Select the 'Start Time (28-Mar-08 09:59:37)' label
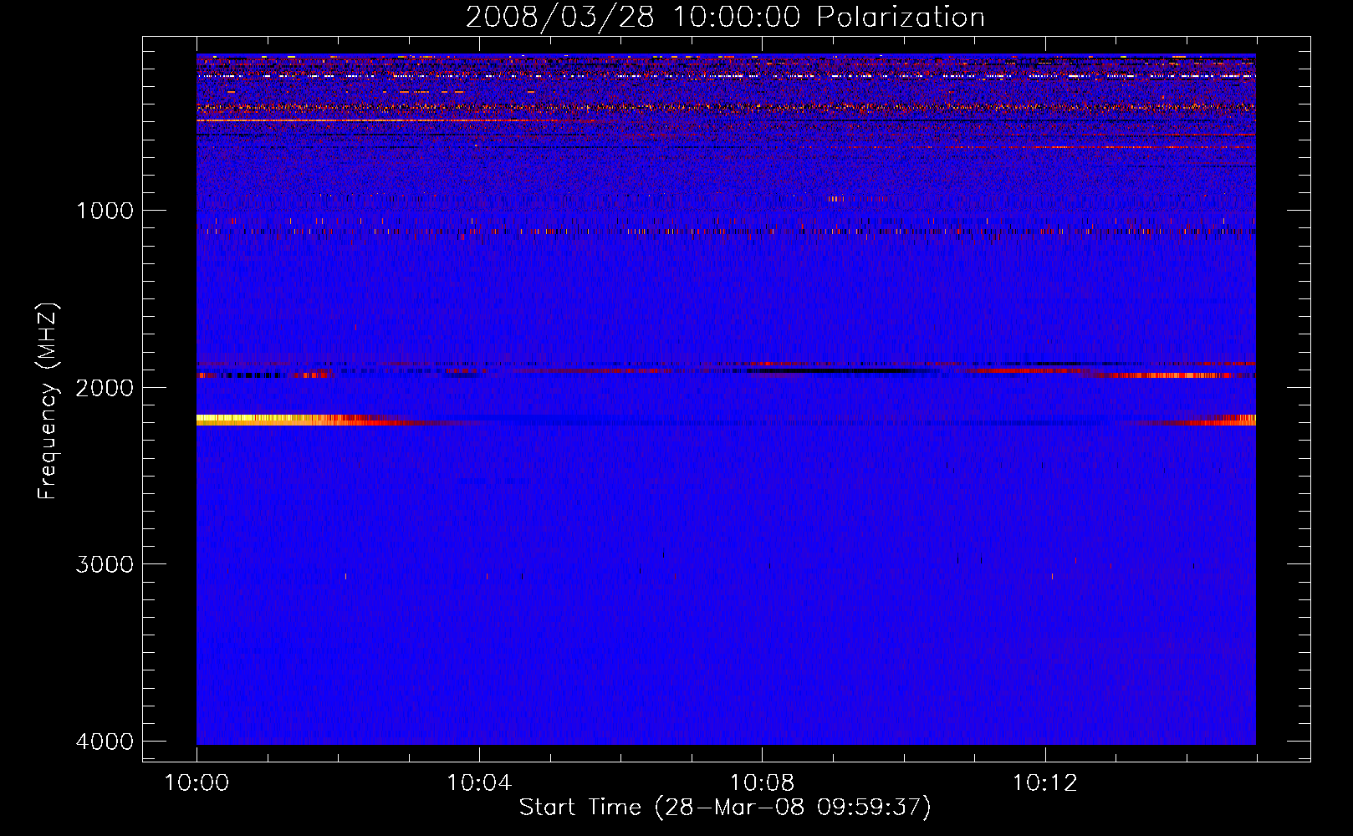Image resolution: width=1353 pixels, height=836 pixels. pyautogui.click(x=725, y=808)
